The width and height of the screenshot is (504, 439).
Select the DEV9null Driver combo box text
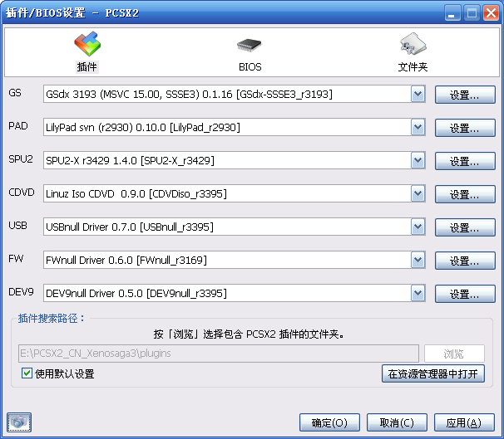click(x=136, y=293)
